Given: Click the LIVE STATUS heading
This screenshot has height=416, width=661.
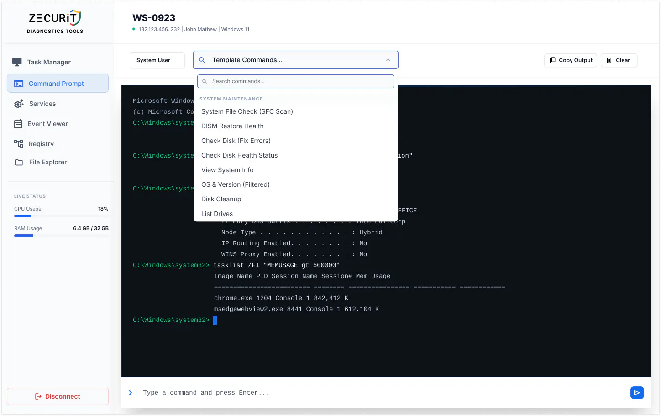Looking at the screenshot, I should tap(30, 196).
